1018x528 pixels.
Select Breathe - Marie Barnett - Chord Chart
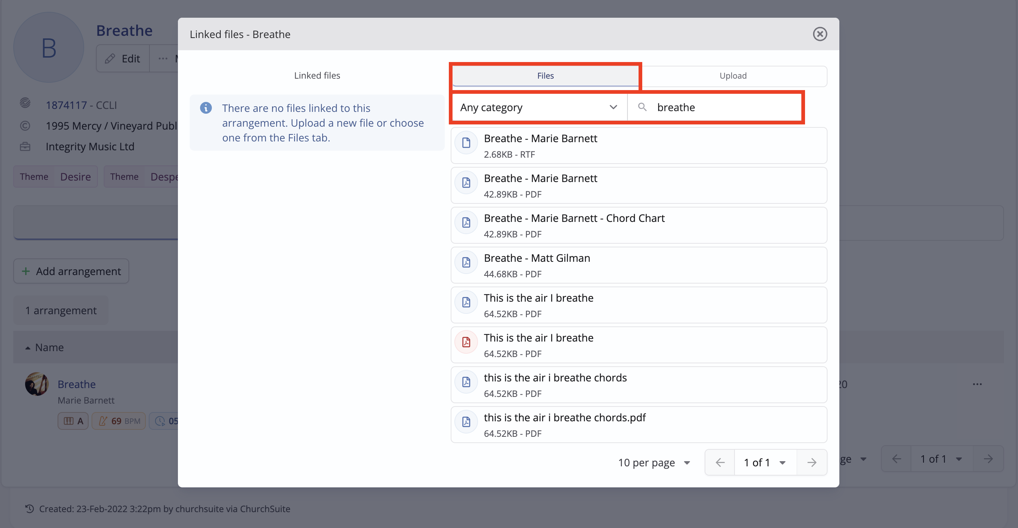(x=639, y=225)
